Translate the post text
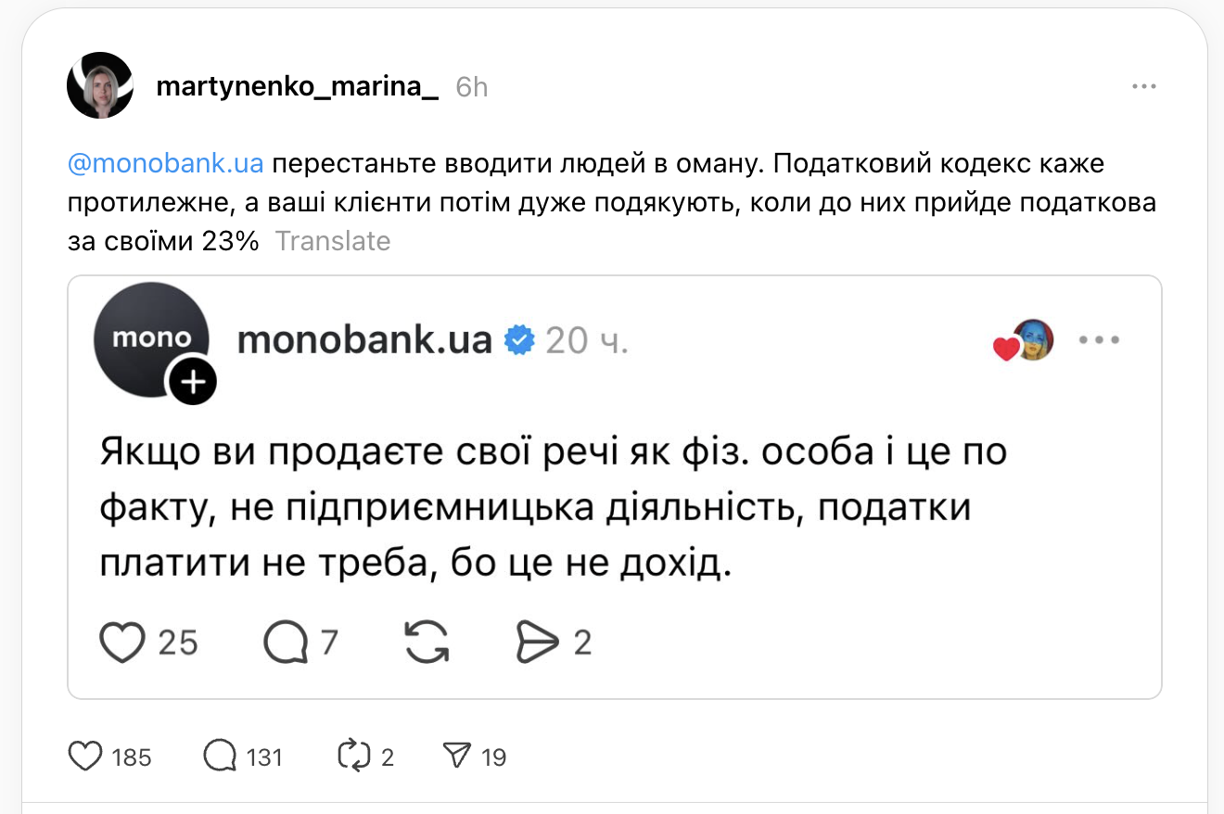Image resolution: width=1224 pixels, height=814 pixels. 333,241
